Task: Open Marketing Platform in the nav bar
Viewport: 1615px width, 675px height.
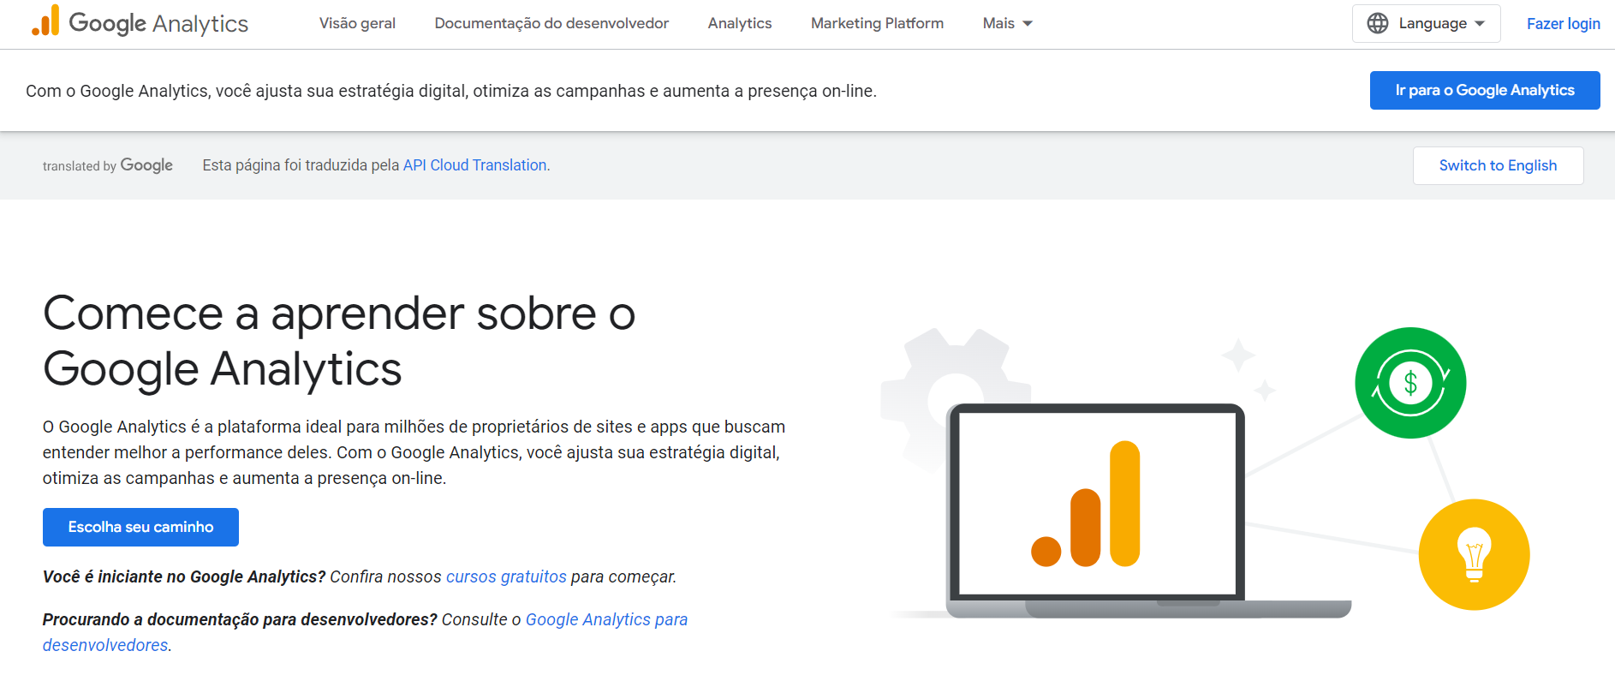Action: 877,23
